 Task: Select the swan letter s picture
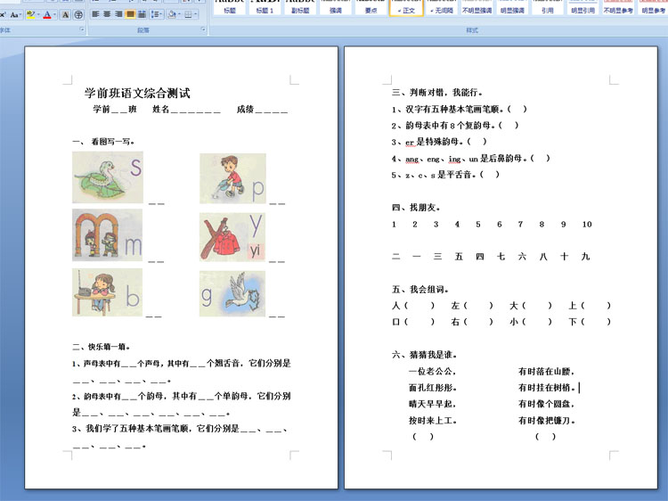point(108,177)
